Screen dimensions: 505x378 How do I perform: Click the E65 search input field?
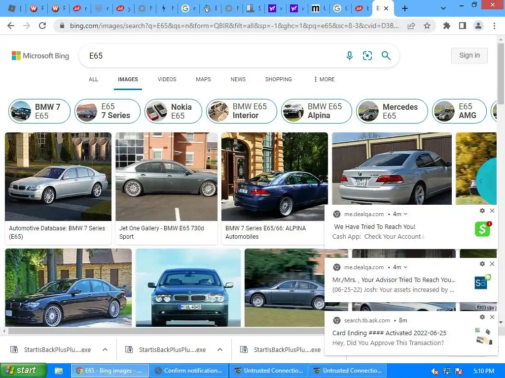[213, 56]
